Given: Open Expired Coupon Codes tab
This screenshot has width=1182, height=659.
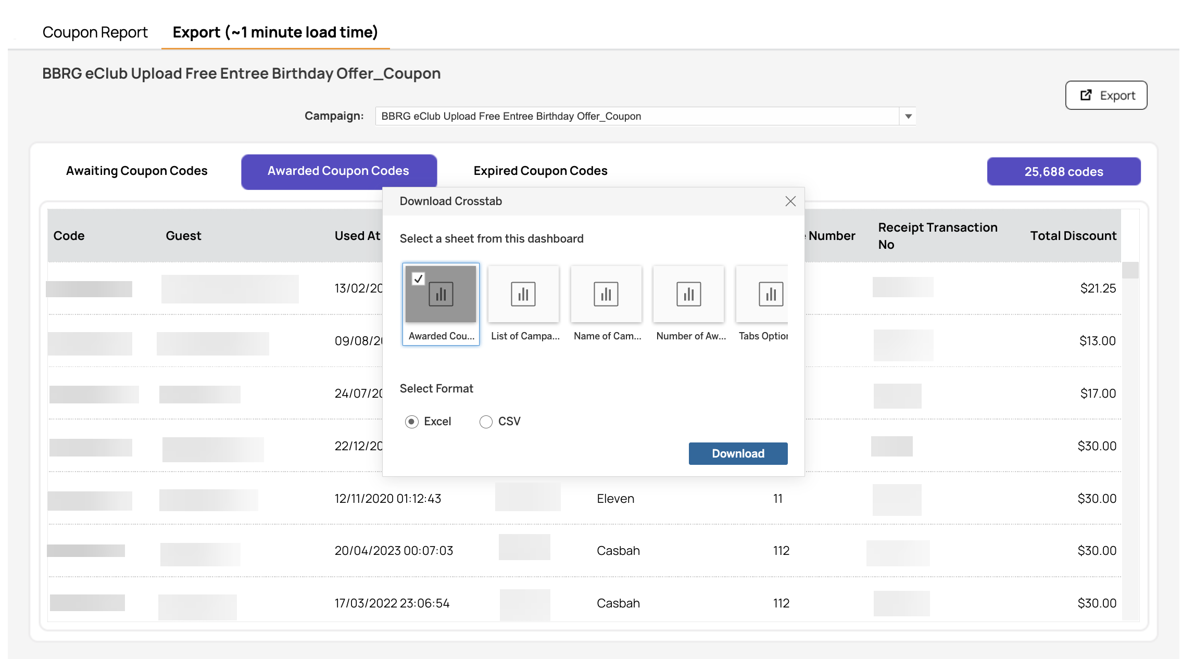Looking at the screenshot, I should click(540, 171).
